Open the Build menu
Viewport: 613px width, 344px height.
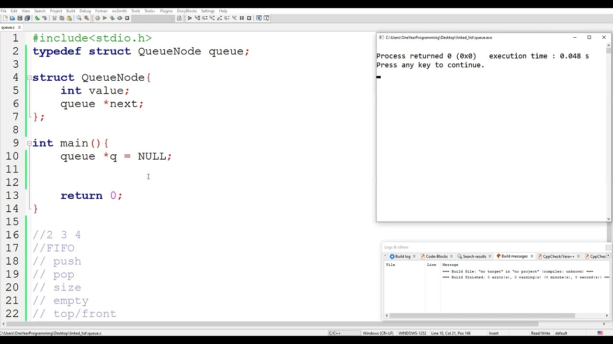70,11
